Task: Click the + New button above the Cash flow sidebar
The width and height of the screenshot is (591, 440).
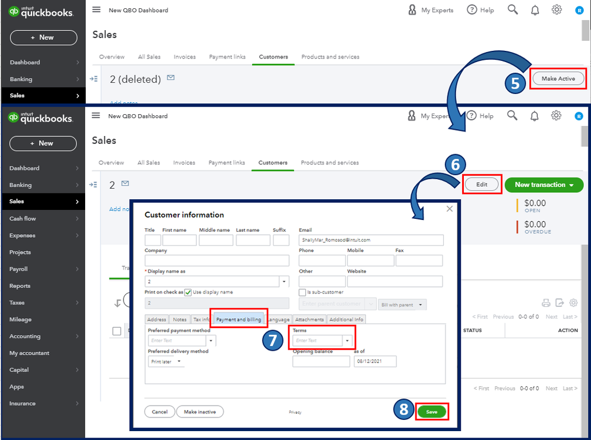Action: point(43,144)
